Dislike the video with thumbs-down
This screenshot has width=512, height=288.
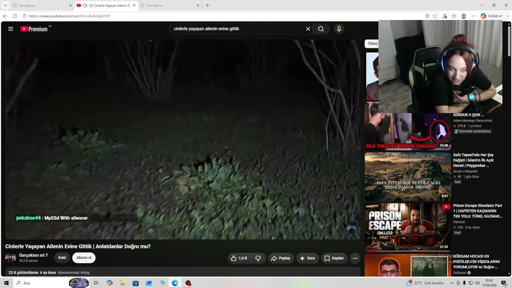[x=258, y=258]
